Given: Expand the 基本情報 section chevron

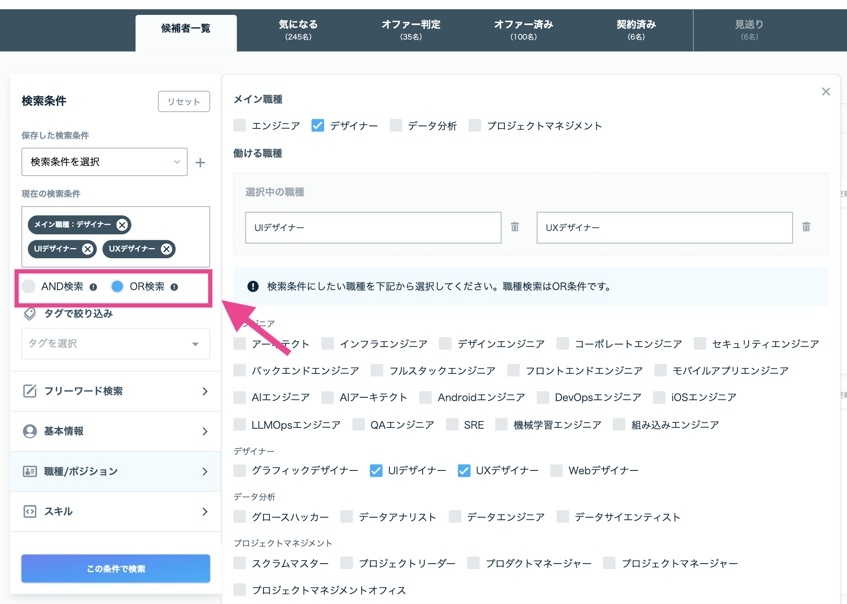Looking at the screenshot, I should (205, 431).
